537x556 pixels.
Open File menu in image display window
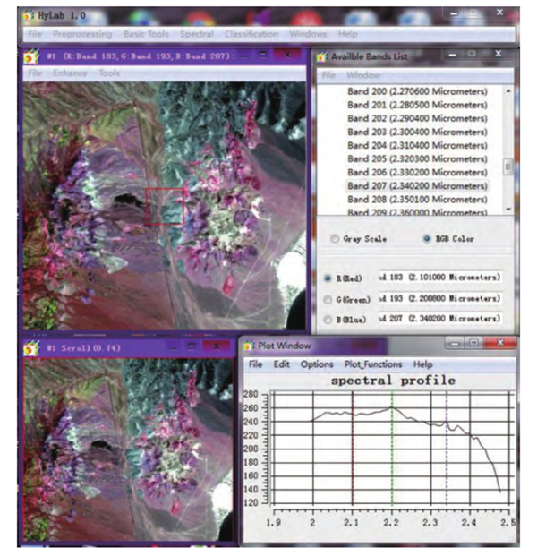(x=35, y=73)
